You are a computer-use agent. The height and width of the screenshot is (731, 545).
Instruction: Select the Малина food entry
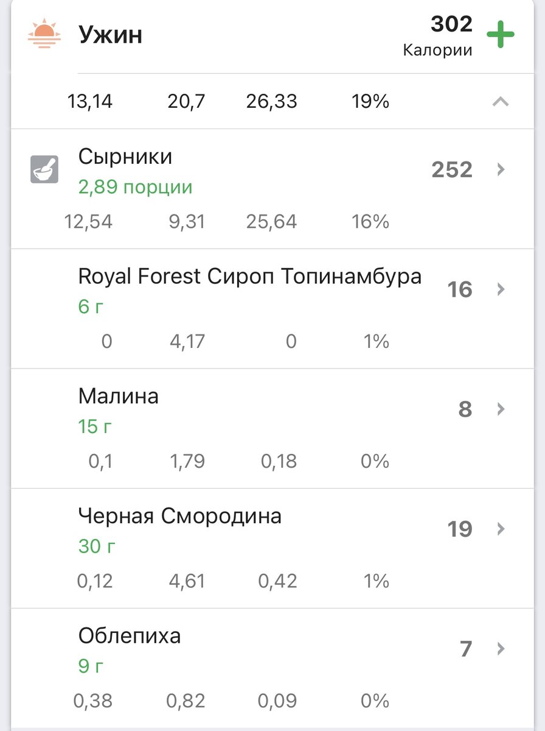(x=119, y=397)
